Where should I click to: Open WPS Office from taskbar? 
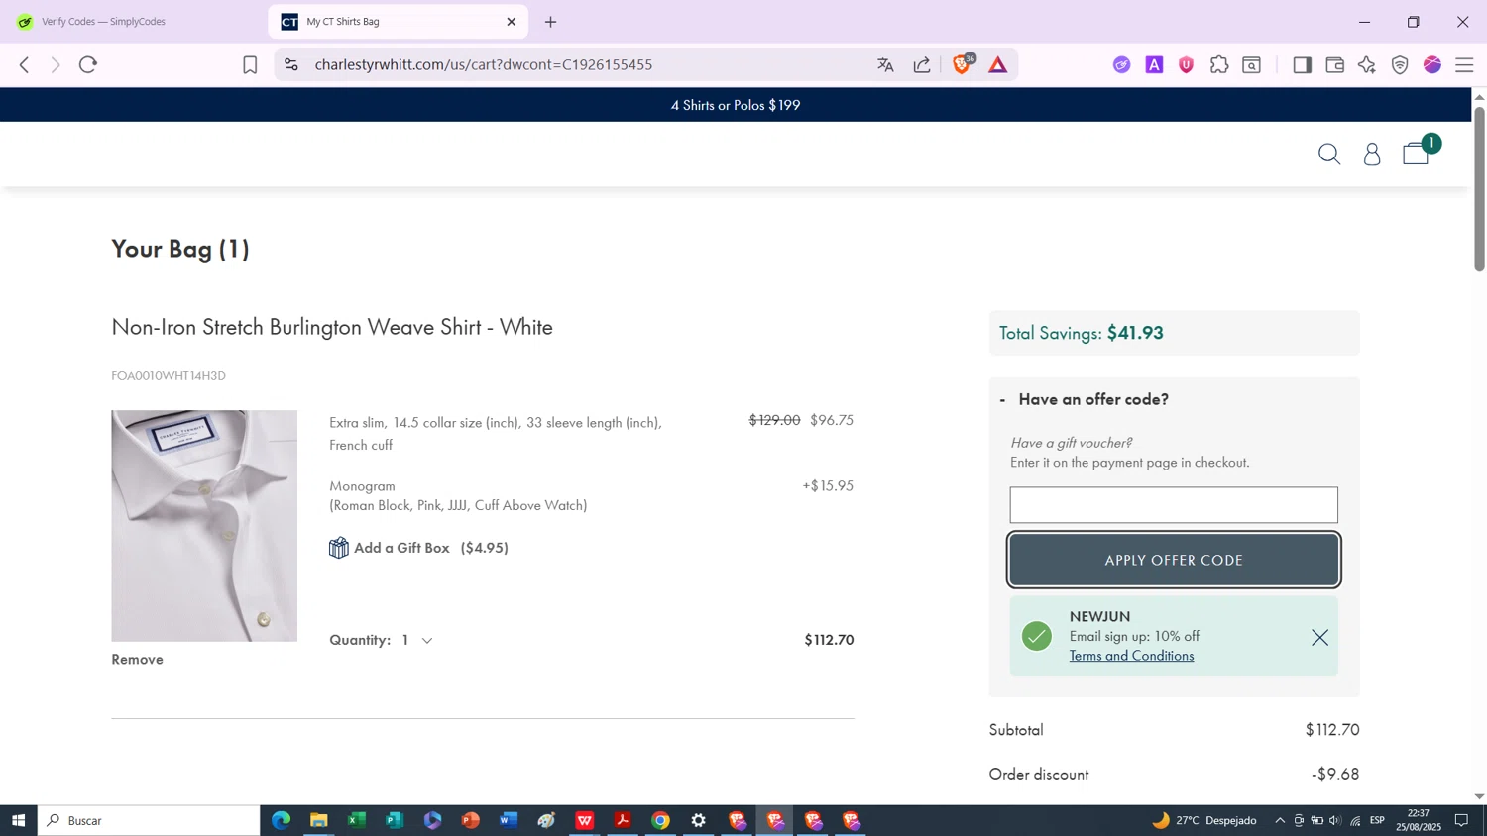(x=585, y=820)
